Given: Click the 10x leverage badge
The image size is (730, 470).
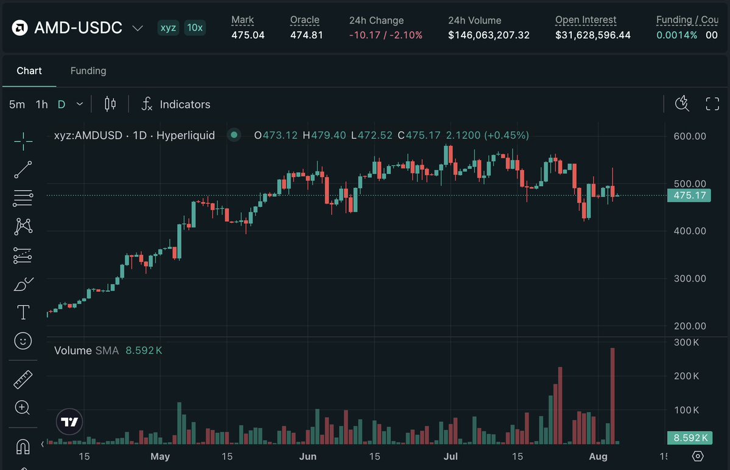Looking at the screenshot, I should tap(195, 28).
